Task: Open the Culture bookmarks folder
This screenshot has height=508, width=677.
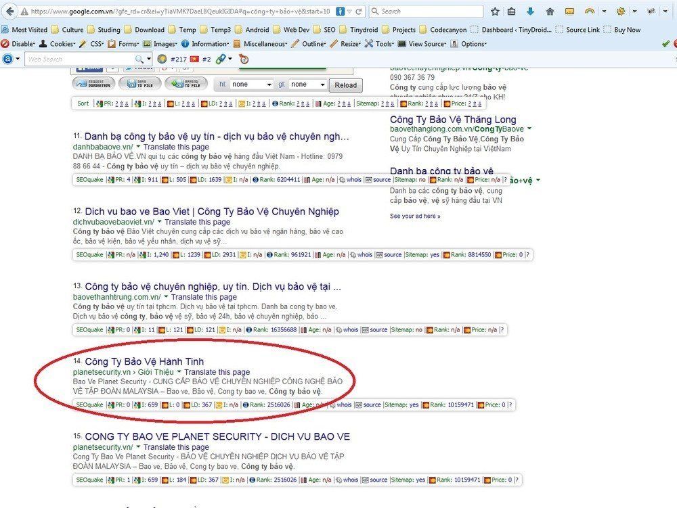Action: tap(67, 30)
